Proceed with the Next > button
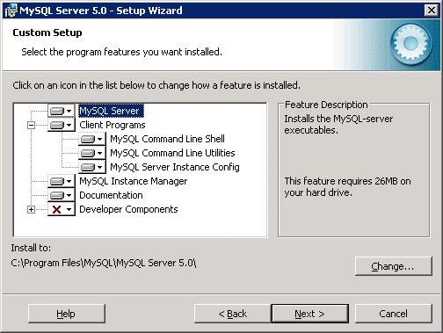Screen dimensions: 443x333 point(310,314)
